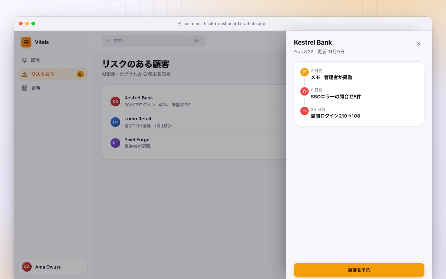
Task: Click the heart icon beside 顧客
Action: click(24, 60)
